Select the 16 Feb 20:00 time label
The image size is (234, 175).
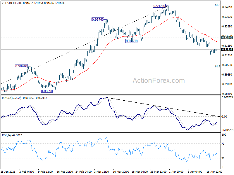(65, 171)
